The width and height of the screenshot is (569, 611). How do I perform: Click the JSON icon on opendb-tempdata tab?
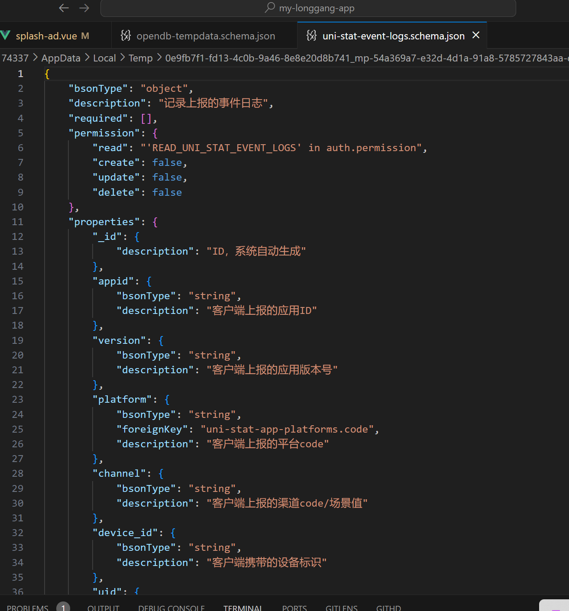click(x=126, y=36)
